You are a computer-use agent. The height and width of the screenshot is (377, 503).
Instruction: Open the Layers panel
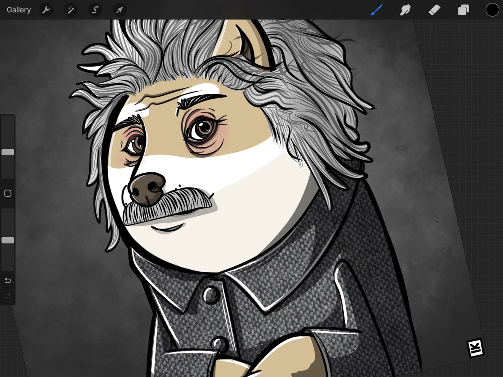coord(463,10)
